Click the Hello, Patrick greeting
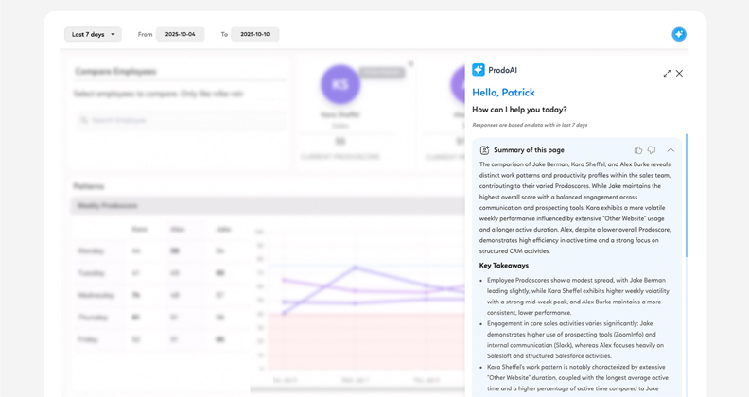This screenshot has width=749, height=397. tap(503, 93)
